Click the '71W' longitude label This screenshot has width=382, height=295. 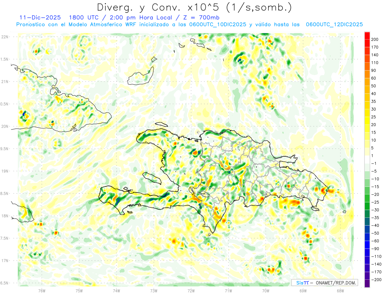(228, 291)
